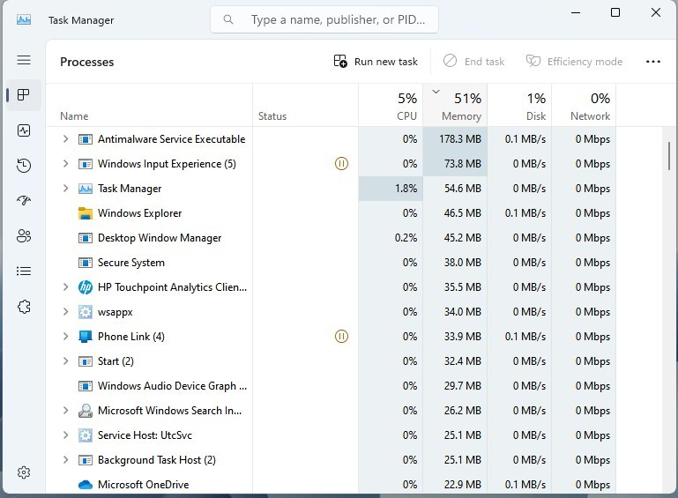This screenshot has height=498, width=678.
Task: Expand the wsappx process row
Action: click(x=66, y=312)
